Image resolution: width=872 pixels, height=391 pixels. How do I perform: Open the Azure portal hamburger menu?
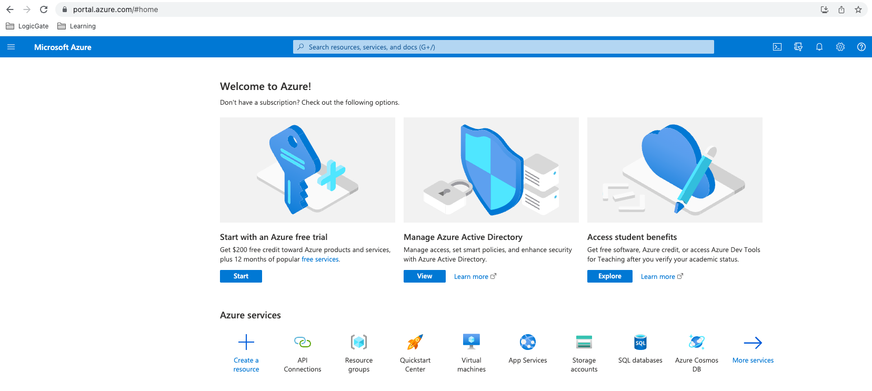click(x=11, y=47)
